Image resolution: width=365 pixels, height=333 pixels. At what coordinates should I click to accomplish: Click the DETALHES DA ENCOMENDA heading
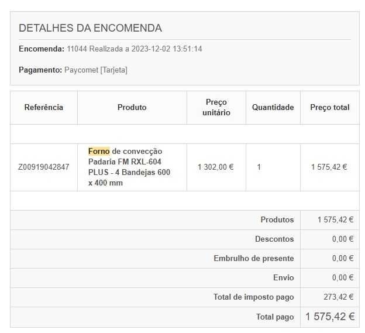(x=90, y=28)
